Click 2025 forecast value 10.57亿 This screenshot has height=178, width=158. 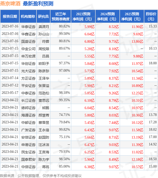[x=137, y=167]
